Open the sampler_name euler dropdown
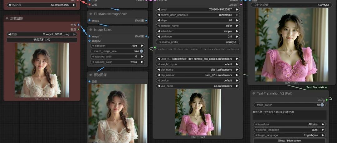The height and width of the screenshot is (143, 337). point(198,26)
